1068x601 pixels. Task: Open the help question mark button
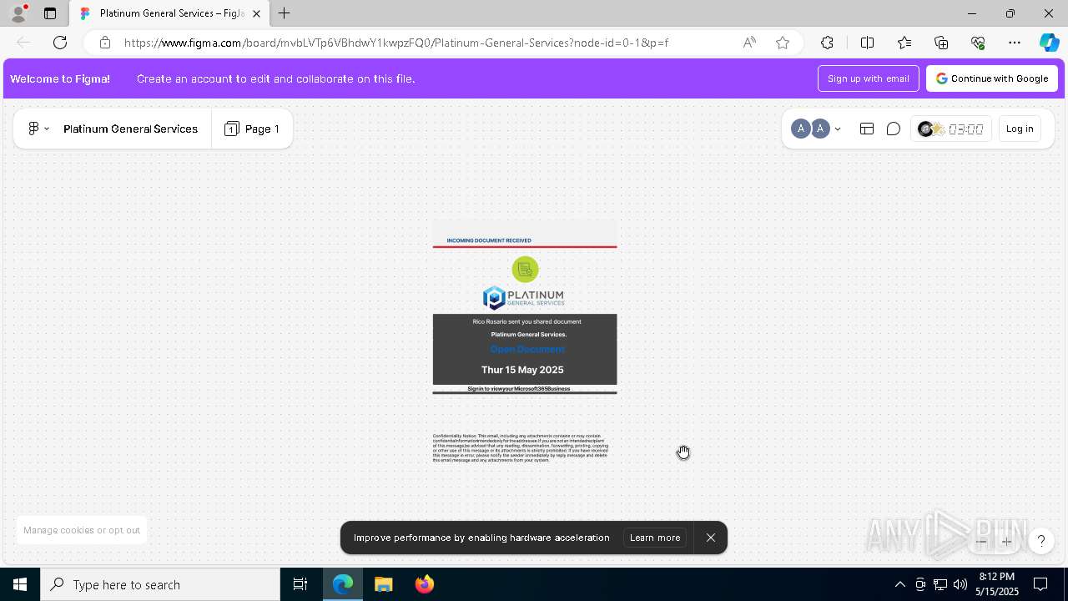1041,541
